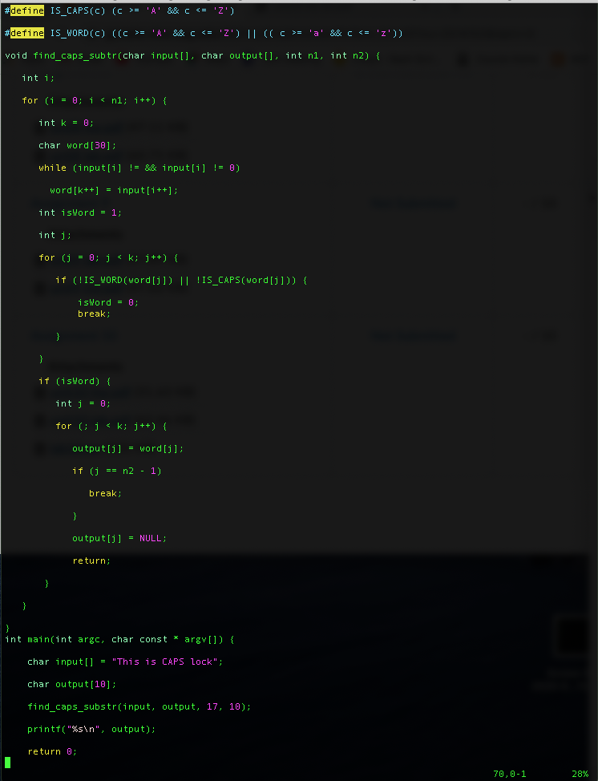This screenshot has height=781, width=598.
Task: Place cursor on 'char output[10];'
Action: pos(71,684)
